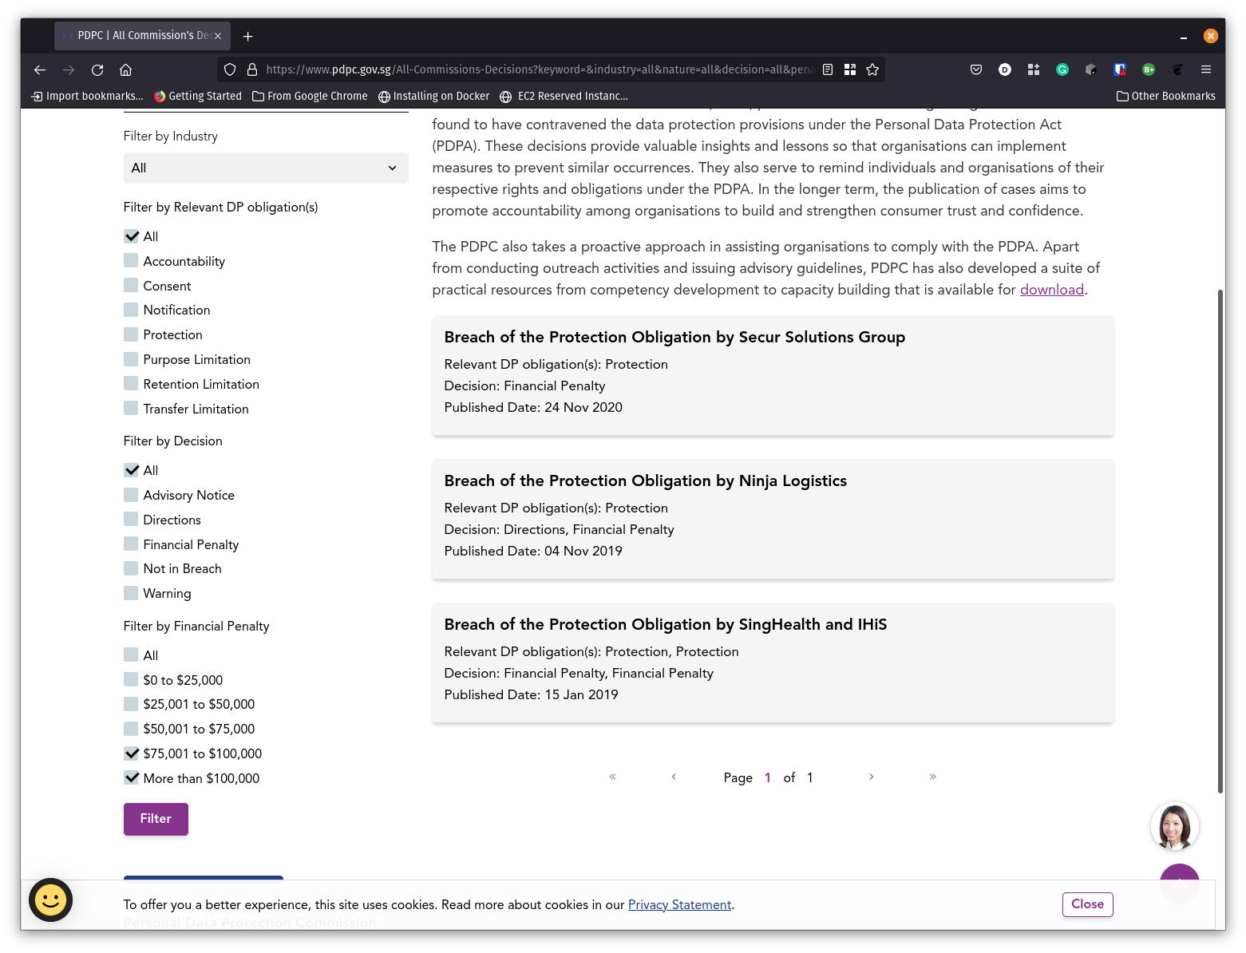Screen dimensions: 1246x953
Task: Check the Accountability obligation
Action: click(132, 261)
